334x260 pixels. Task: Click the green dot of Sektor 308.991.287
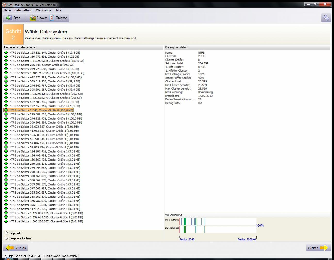click(x=6, y=90)
